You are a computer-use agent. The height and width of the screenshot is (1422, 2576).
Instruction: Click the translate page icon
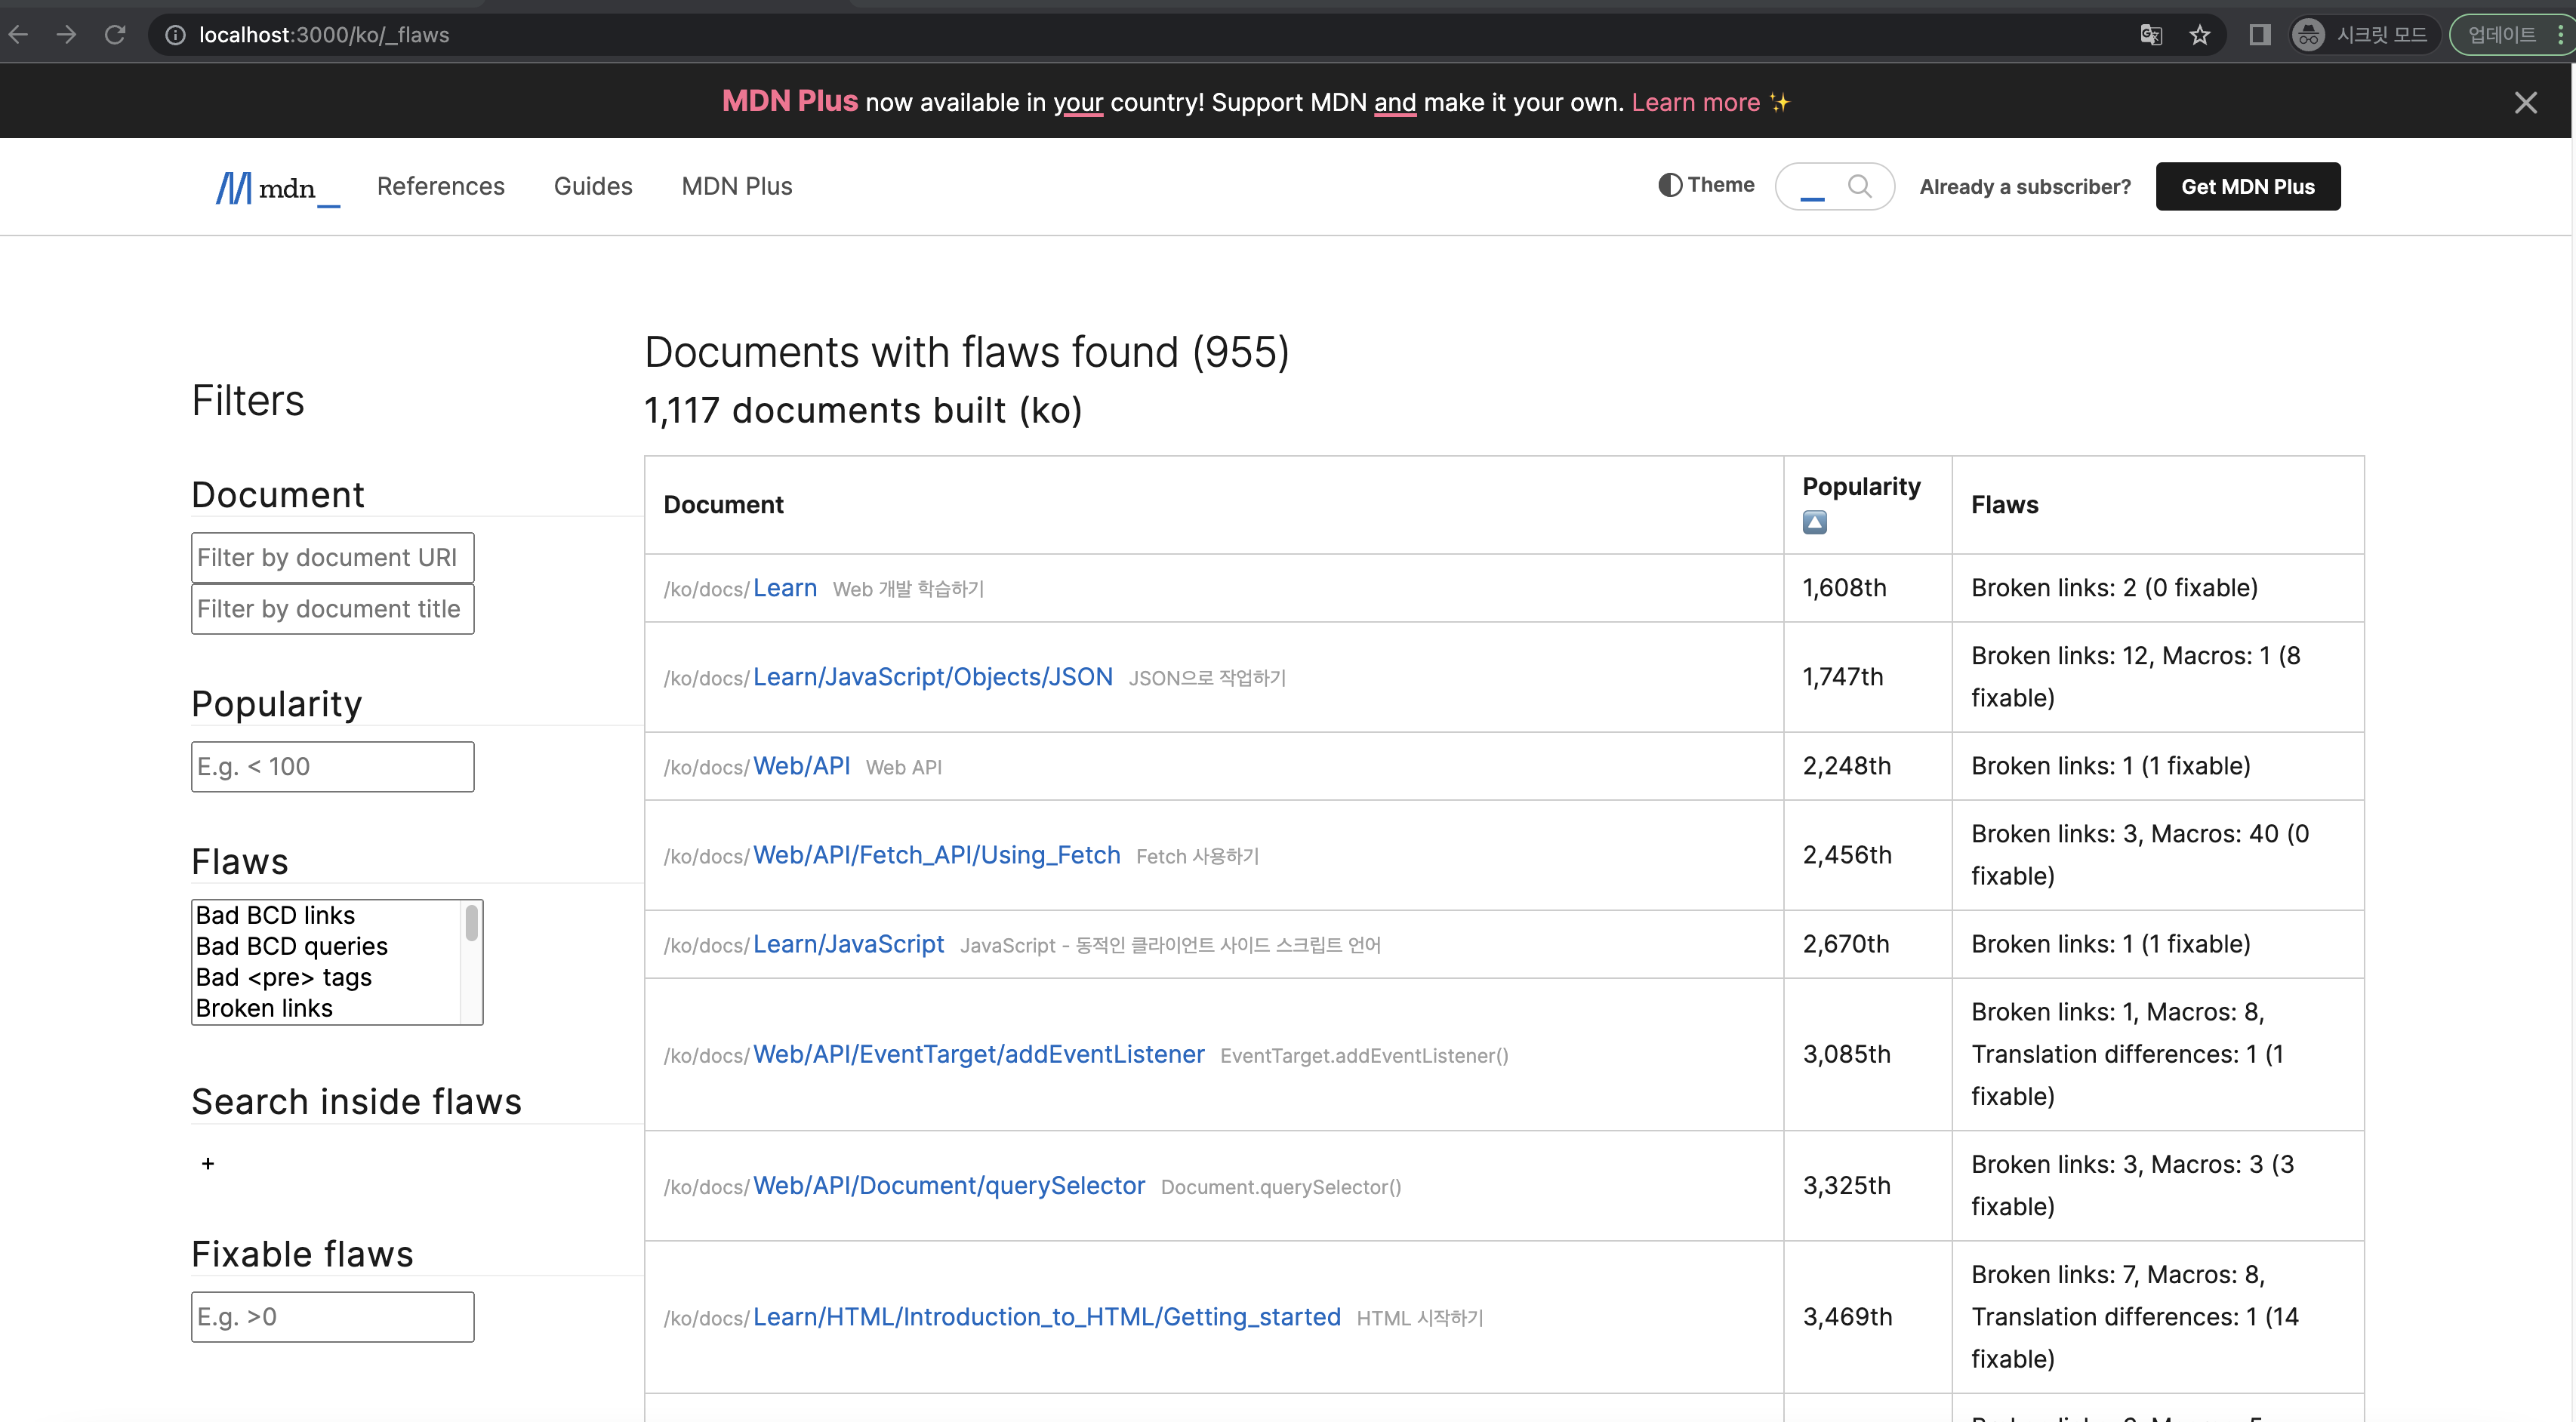pos(2151,35)
